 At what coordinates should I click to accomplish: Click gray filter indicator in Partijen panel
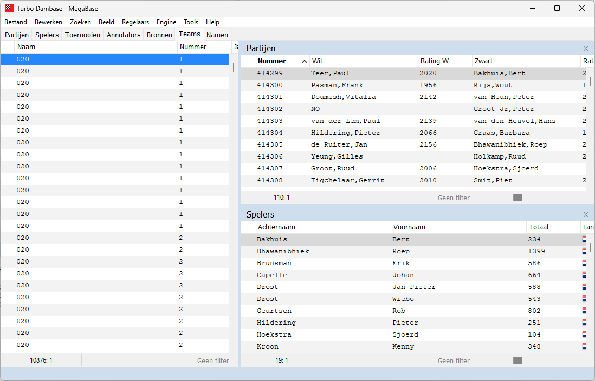518,198
